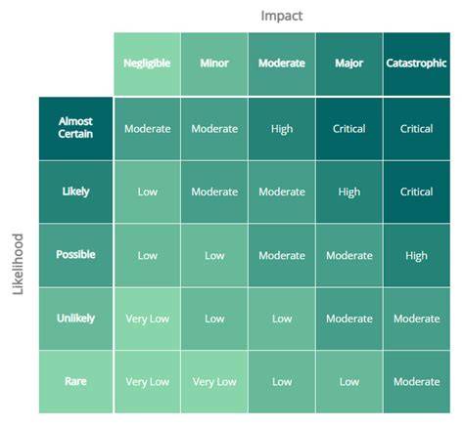Click the Catastrophic impact column header
Viewport: 464px width, 427px height.
pyautogui.click(x=417, y=64)
